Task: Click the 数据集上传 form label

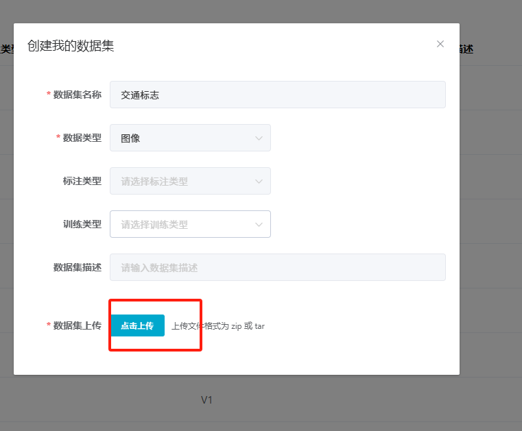Action: pyautogui.click(x=77, y=325)
